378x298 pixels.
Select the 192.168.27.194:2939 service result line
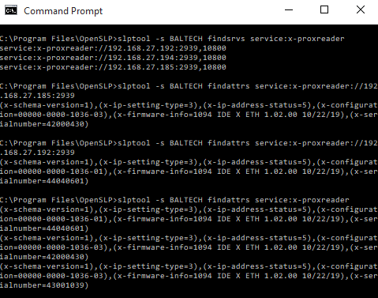click(113, 58)
